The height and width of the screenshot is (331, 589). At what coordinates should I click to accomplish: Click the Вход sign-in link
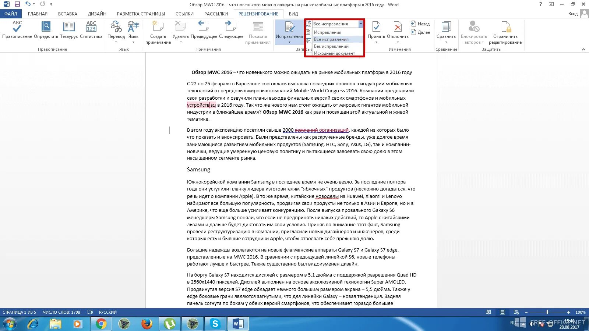[x=573, y=14]
